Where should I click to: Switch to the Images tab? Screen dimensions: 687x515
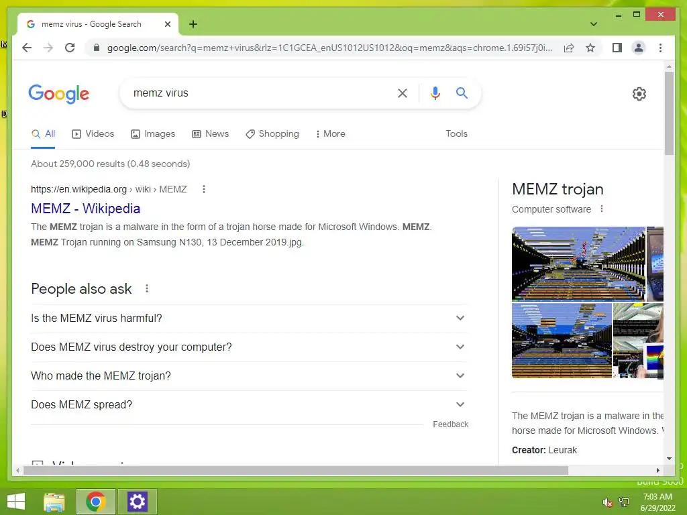153,134
